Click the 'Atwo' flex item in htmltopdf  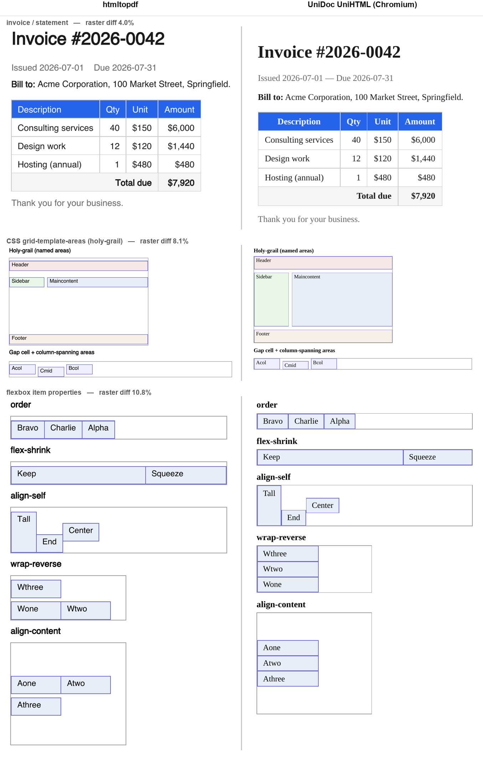(x=86, y=685)
